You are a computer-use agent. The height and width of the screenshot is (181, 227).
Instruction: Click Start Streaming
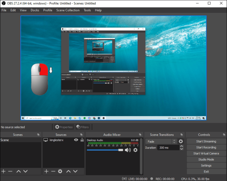point(206,141)
